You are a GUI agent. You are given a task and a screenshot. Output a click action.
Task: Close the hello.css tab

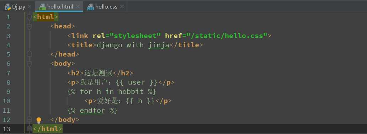coord(122,6)
